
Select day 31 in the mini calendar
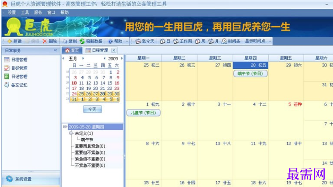click(x=74, y=99)
